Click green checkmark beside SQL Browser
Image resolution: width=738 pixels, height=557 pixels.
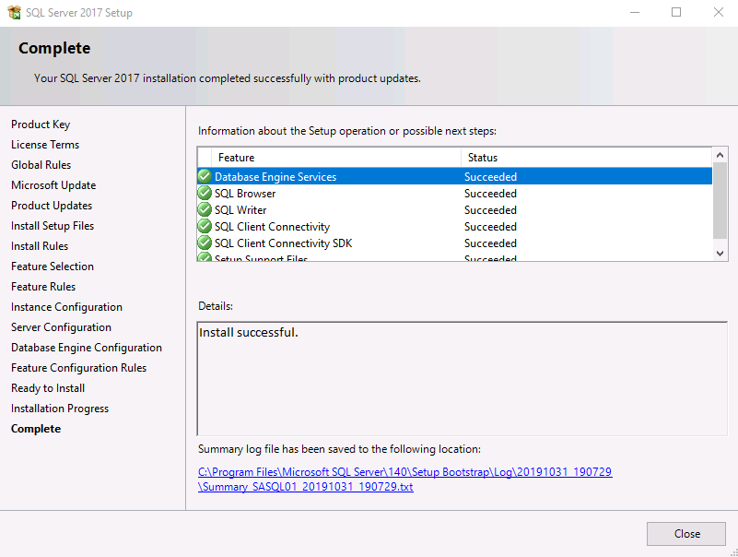(205, 193)
